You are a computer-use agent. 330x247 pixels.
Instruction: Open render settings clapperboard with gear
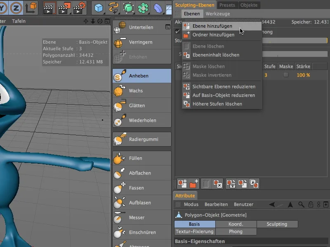[80, 8]
